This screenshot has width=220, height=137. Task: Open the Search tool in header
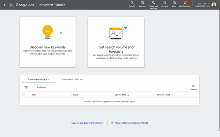point(132,4)
